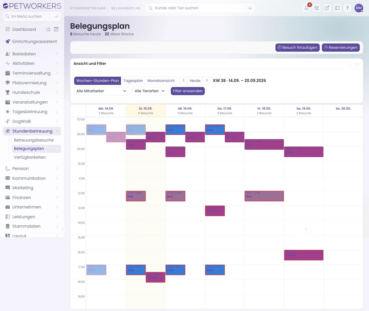This screenshot has height=311, width=369.
Task: Expand Terminverwaltung menu
Action: 32,73
